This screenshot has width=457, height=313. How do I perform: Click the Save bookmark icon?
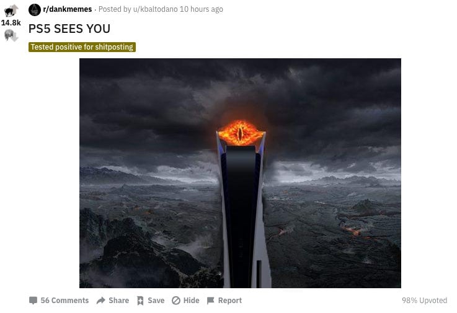point(140,301)
